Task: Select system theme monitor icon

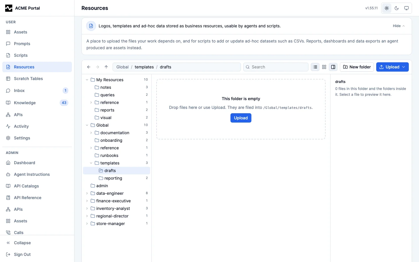Action: click(x=406, y=8)
